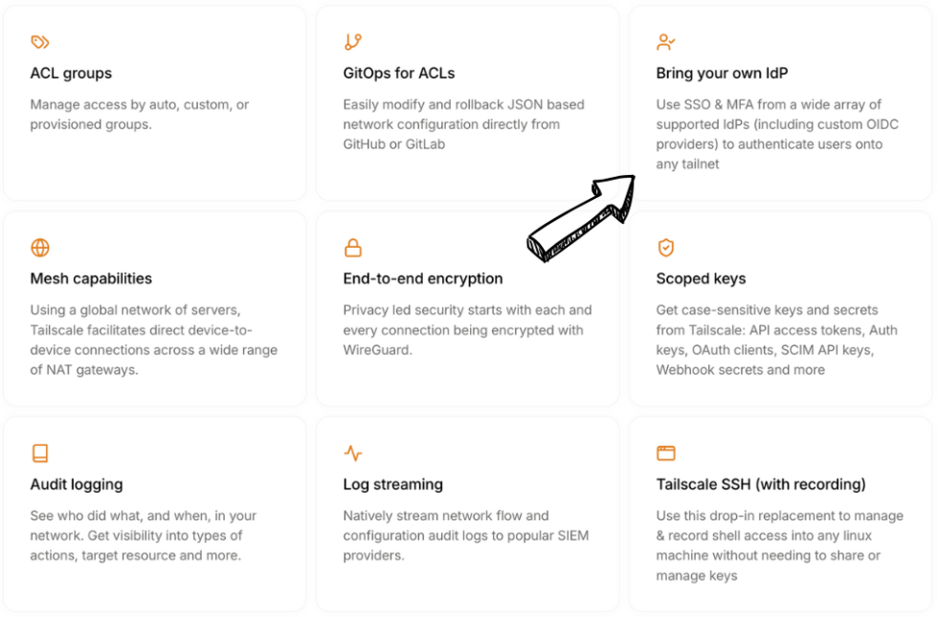The image size is (938, 617).
Task: Open the Bring your own IdP heading
Action: tap(722, 74)
